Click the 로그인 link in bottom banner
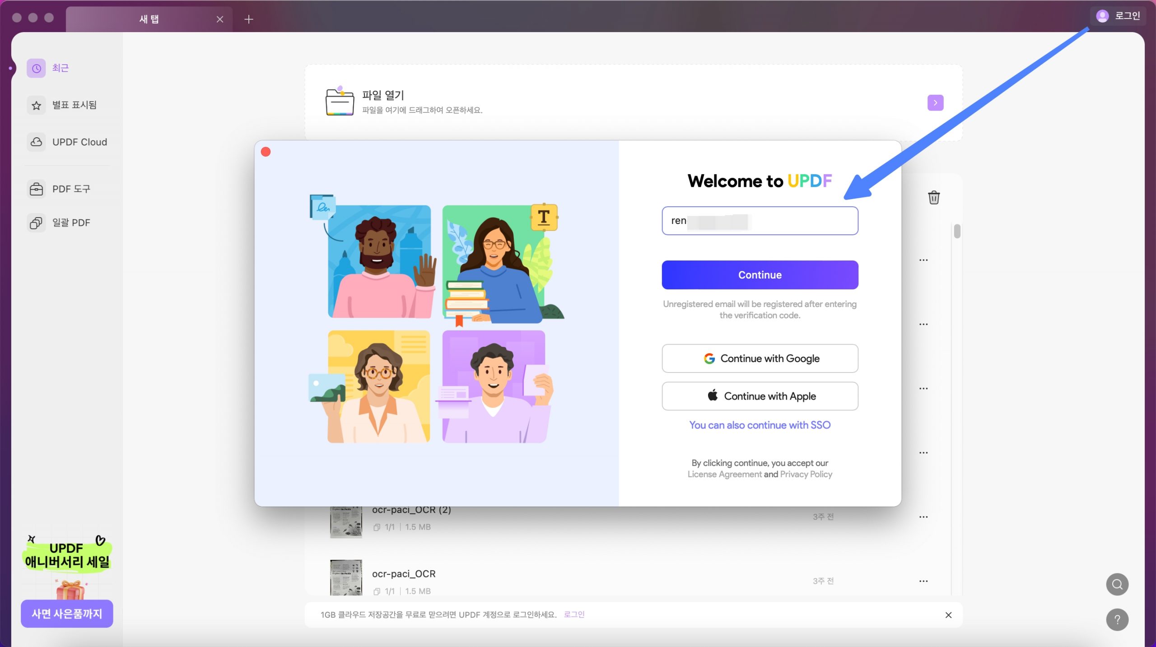1156x647 pixels. [x=574, y=614]
